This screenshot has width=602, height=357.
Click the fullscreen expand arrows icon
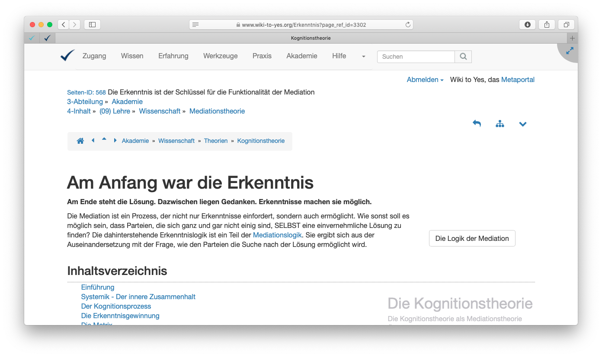[x=570, y=51]
